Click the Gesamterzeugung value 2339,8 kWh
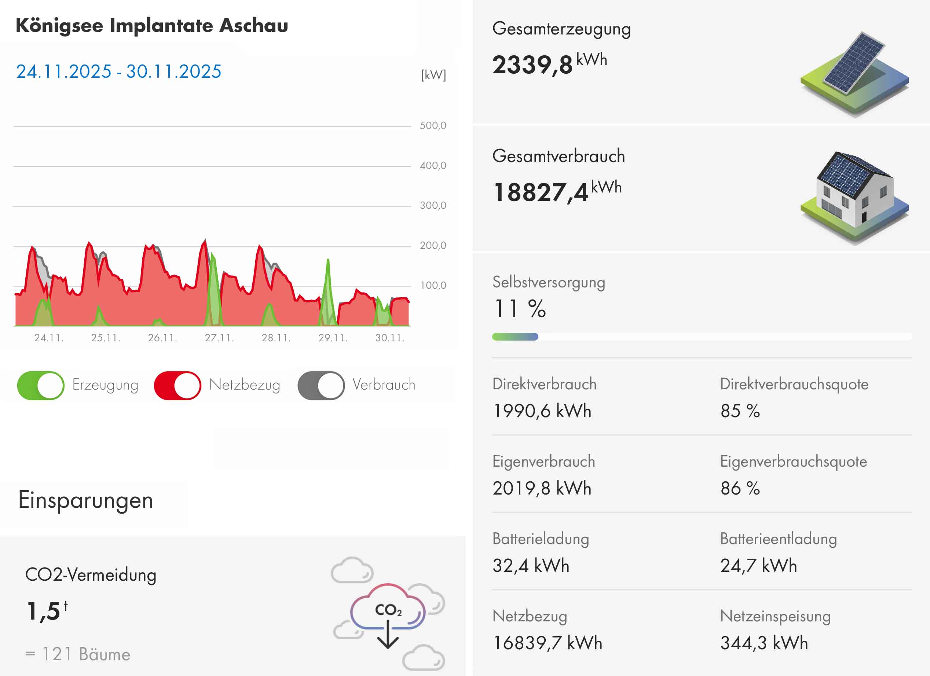The image size is (930, 676). point(549,64)
